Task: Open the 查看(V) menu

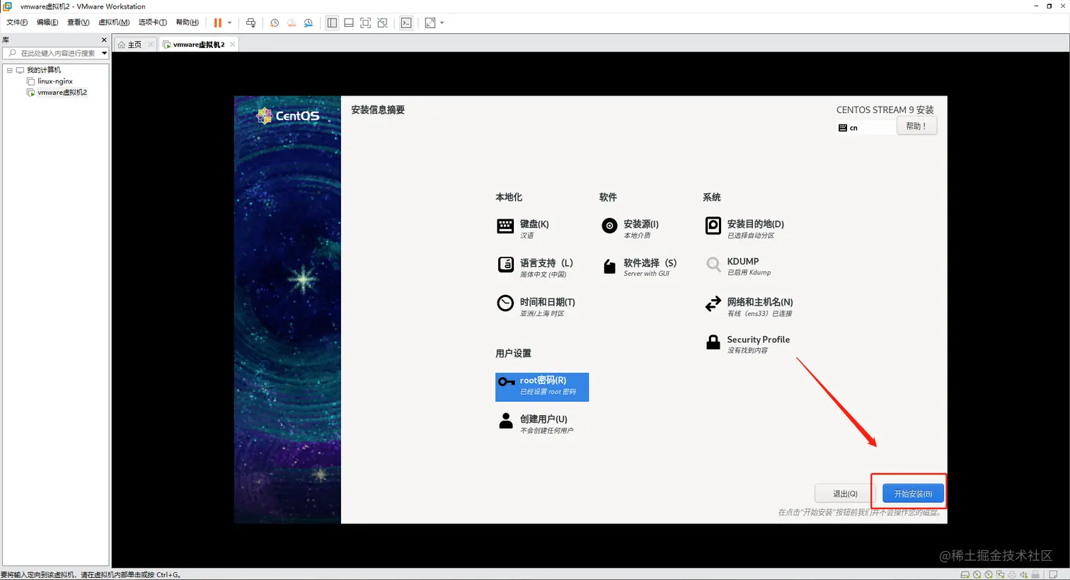Action: pyautogui.click(x=78, y=22)
